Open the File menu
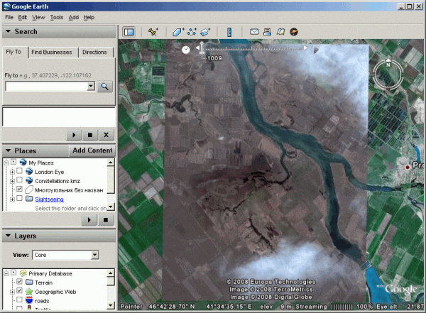 (9, 17)
